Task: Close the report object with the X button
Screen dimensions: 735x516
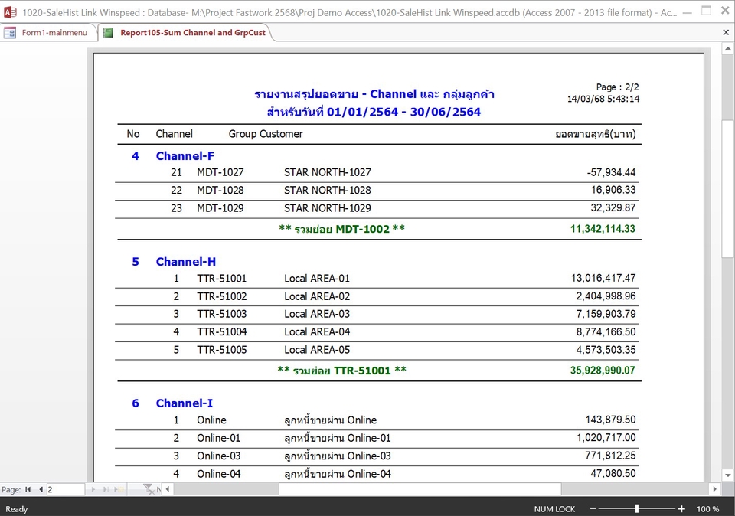Action: pos(726,32)
